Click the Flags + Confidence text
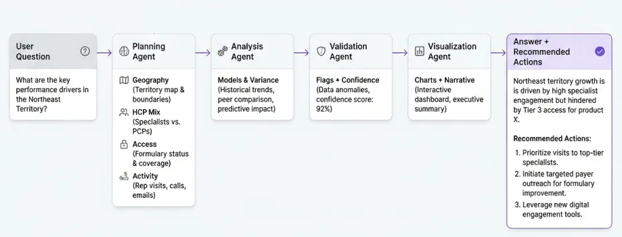622x237 pixels. coord(347,80)
